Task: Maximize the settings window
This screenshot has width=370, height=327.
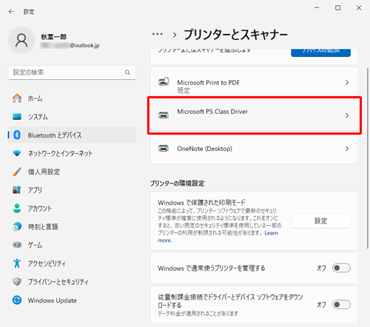Action: [337, 8]
